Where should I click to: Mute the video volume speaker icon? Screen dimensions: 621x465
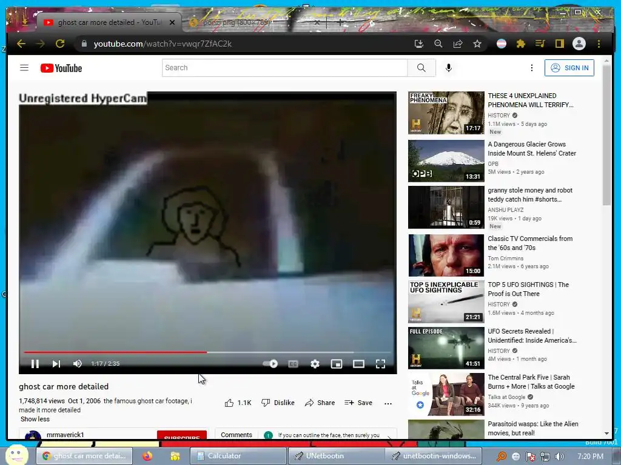point(77,364)
